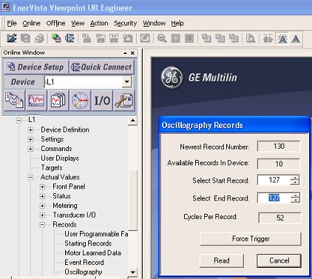Expand the Commands tree node

30,149
